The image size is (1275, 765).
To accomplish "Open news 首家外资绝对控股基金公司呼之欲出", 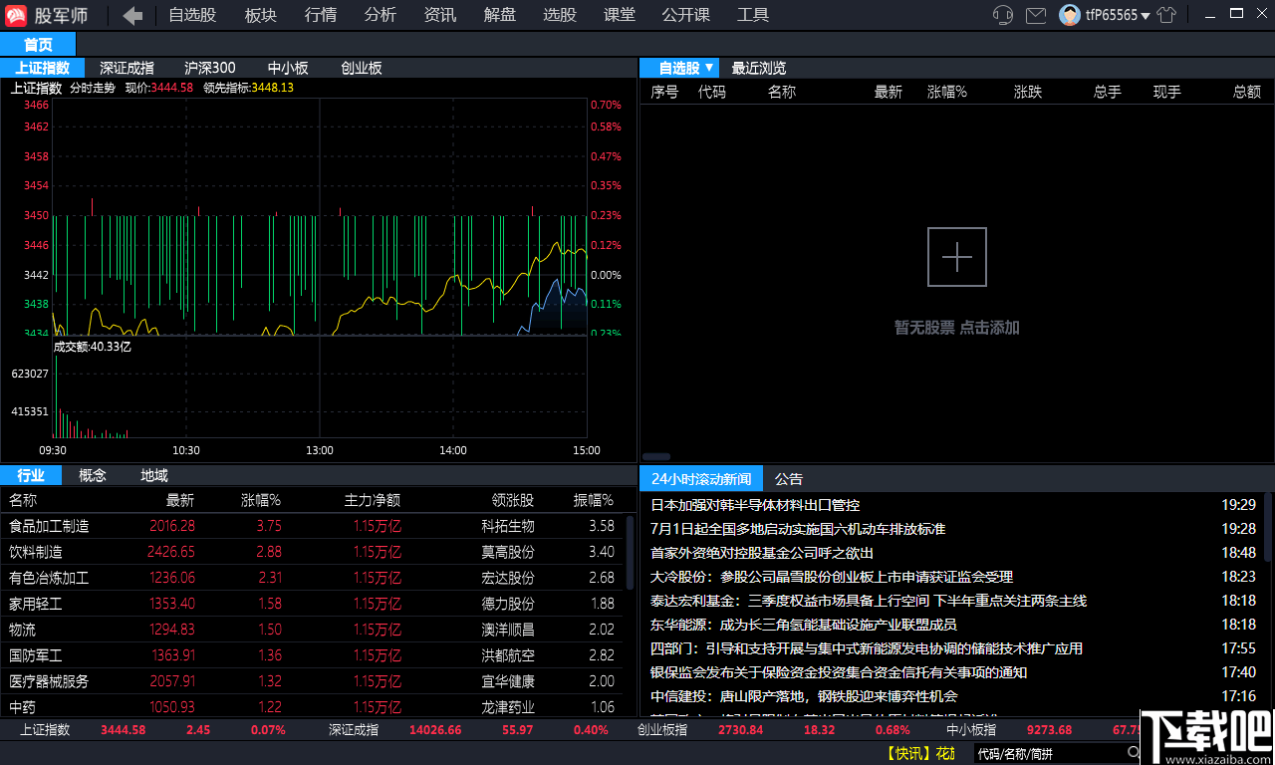I will pos(762,553).
